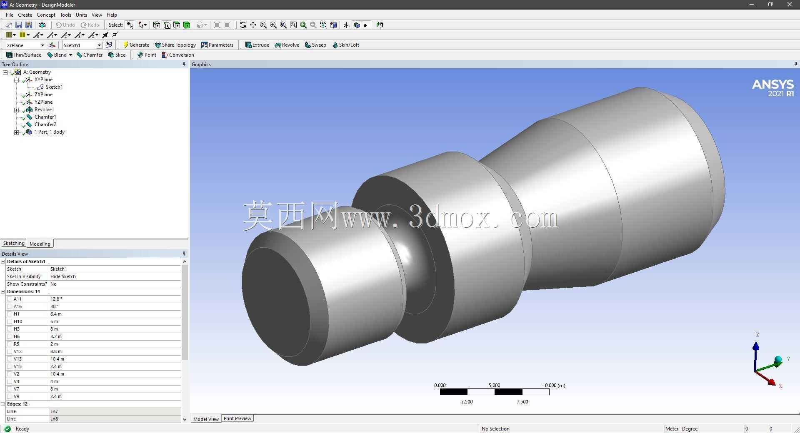Open the Tools menu
Viewport: 800px width, 433px height.
[x=65, y=15]
